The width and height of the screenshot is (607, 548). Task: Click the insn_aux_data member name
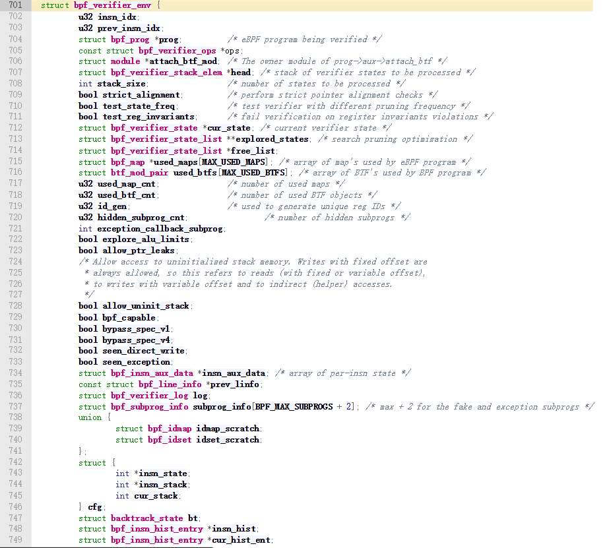[234, 373]
